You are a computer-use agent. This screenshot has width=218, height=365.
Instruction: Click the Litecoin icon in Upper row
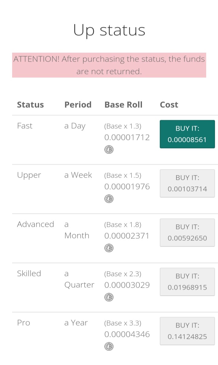tap(109, 199)
